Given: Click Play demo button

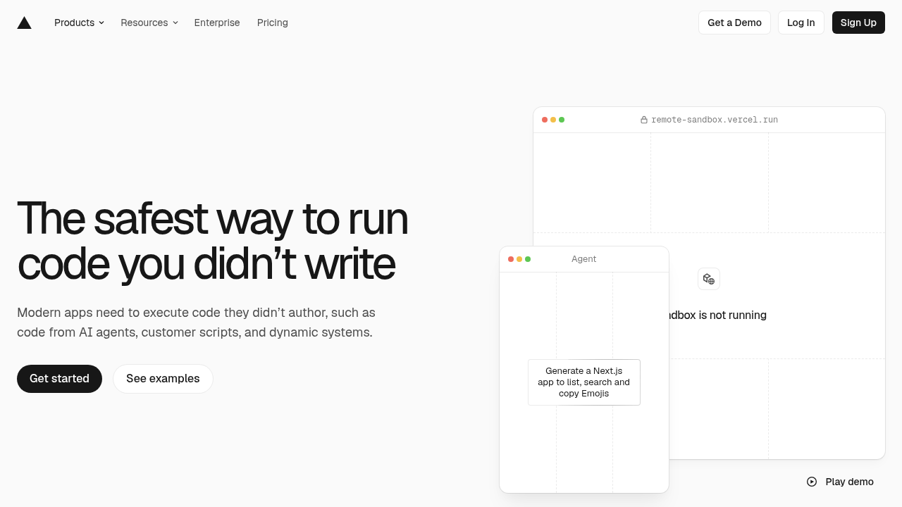Looking at the screenshot, I should tap(840, 482).
